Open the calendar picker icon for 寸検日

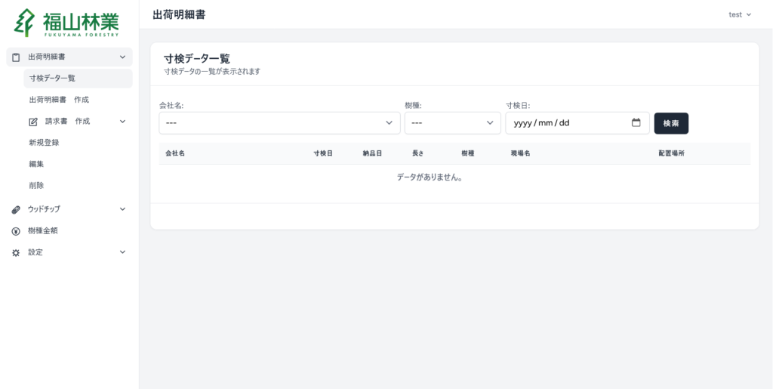636,123
